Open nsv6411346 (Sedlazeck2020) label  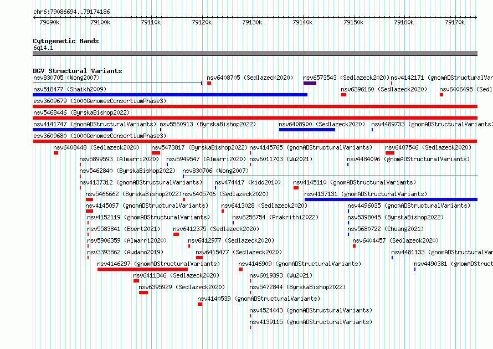tap(176, 275)
